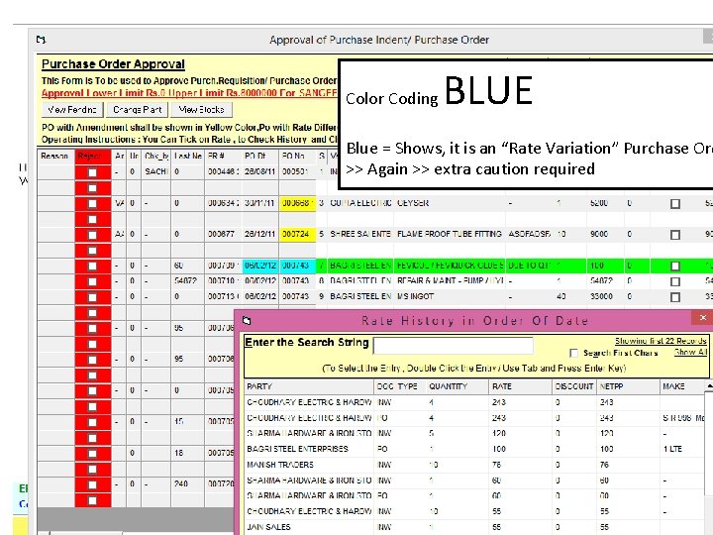Tick Reject checkbox for PR 000709 row
The width and height of the screenshot is (713, 535).
[92, 267]
